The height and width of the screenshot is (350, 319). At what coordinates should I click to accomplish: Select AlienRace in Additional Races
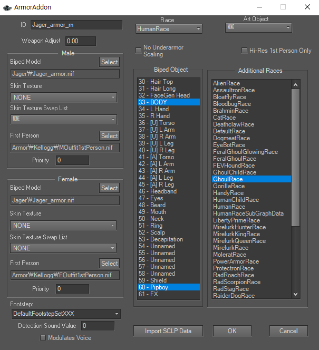(x=252, y=83)
